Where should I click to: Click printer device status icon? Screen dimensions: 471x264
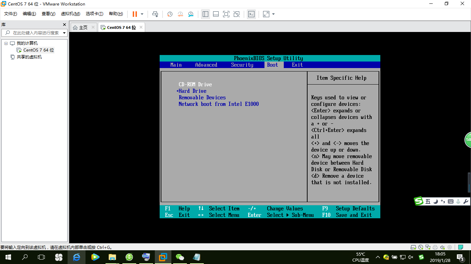tap(435, 247)
